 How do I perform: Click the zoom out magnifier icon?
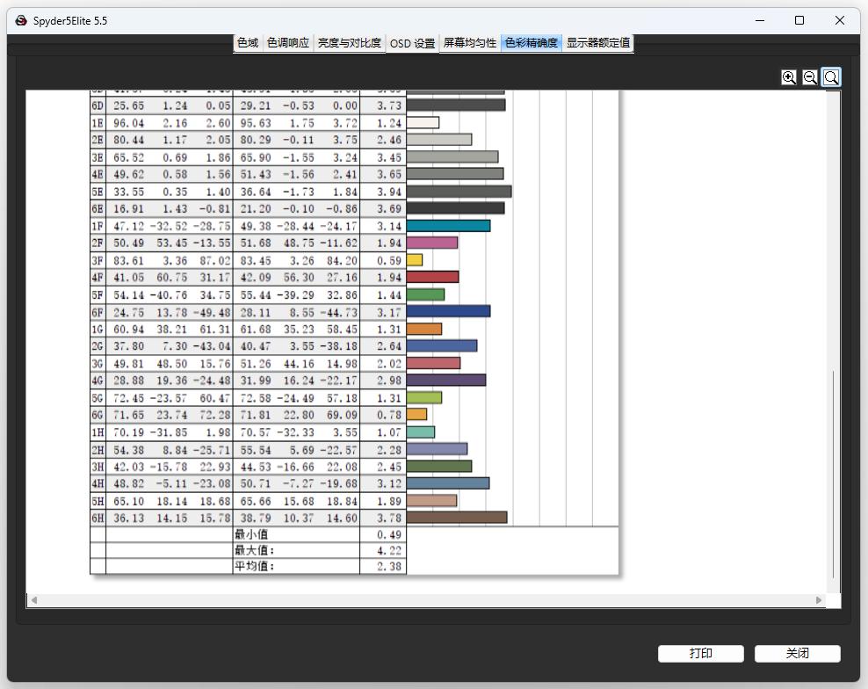(x=810, y=77)
